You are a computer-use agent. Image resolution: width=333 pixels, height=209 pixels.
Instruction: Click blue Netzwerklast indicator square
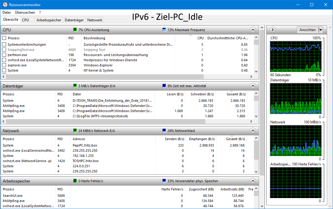click(x=164, y=131)
